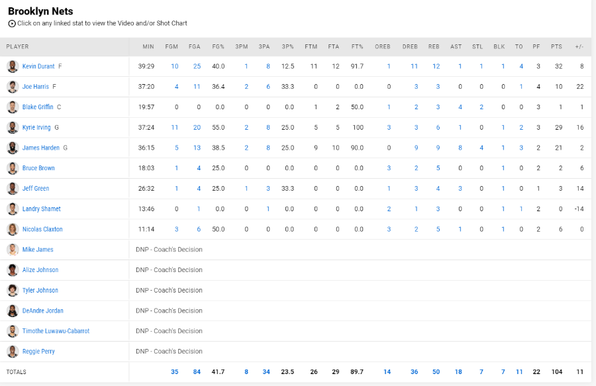This screenshot has width=596, height=386.
Task: Click Timothe Luwawu-Cabarrot's headshot
Action: tap(13, 331)
